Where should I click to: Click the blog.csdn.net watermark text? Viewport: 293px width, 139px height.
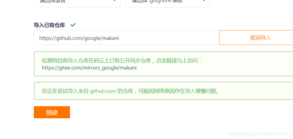click(258, 134)
